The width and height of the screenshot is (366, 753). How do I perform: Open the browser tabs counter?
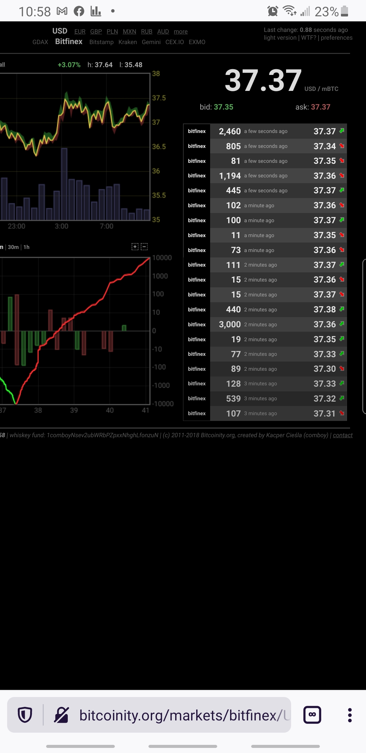pyautogui.click(x=312, y=715)
